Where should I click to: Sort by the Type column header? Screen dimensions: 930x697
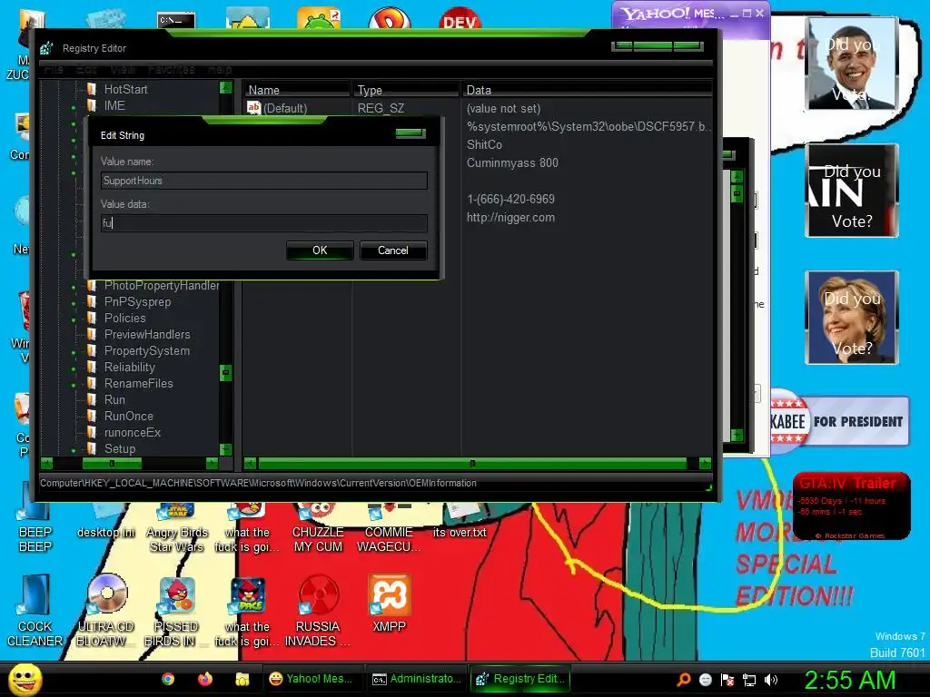[406, 90]
